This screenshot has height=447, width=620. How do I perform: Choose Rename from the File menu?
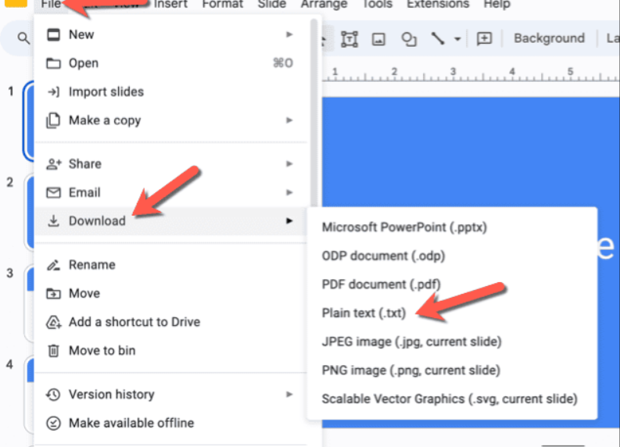point(91,265)
